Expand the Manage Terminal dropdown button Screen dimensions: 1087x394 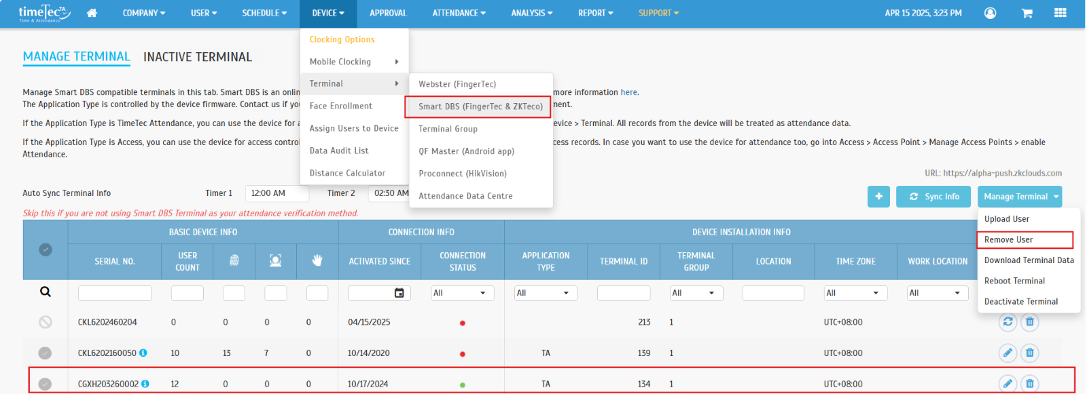click(1019, 197)
